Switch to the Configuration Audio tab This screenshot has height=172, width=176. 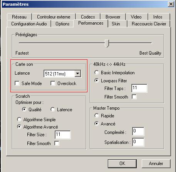pyautogui.click(x=29, y=24)
